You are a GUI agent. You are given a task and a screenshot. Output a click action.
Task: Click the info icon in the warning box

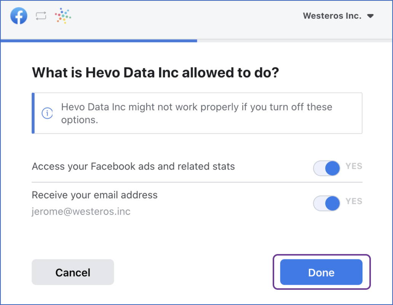tap(46, 113)
